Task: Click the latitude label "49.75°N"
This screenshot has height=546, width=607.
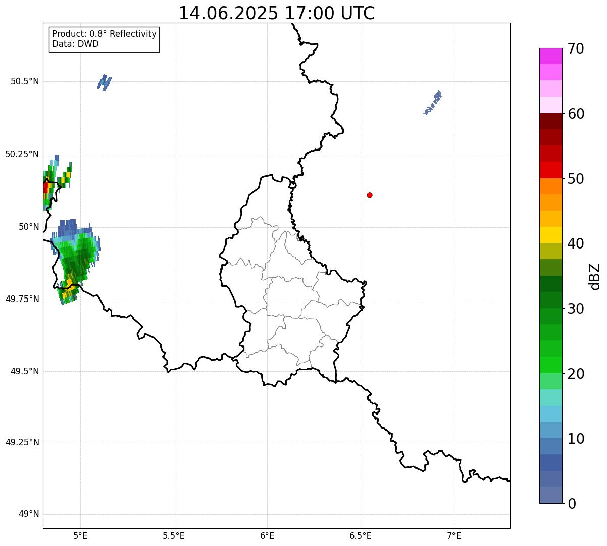Action: click(x=22, y=299)
